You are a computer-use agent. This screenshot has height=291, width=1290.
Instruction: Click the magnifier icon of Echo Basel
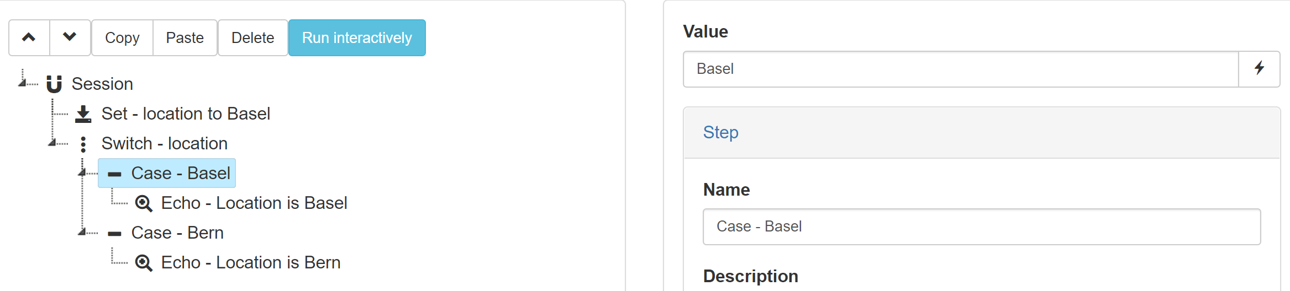point(144,203)
